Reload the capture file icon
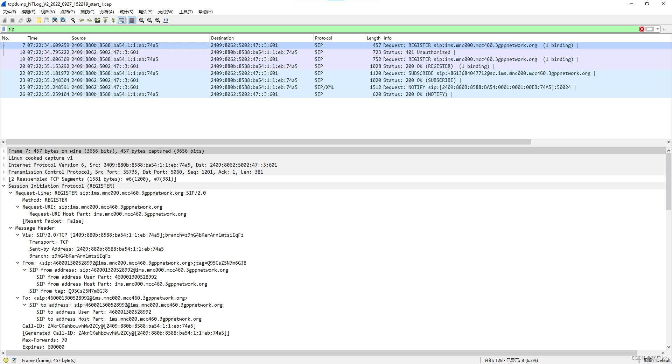 click(63, 20)
